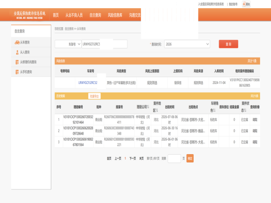Select claim number ending 67801564
Image resolution: width=271 pixels, height=203 pixels.
[78, 142]
